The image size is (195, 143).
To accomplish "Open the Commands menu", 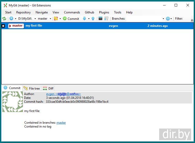I will pos(72,12).
